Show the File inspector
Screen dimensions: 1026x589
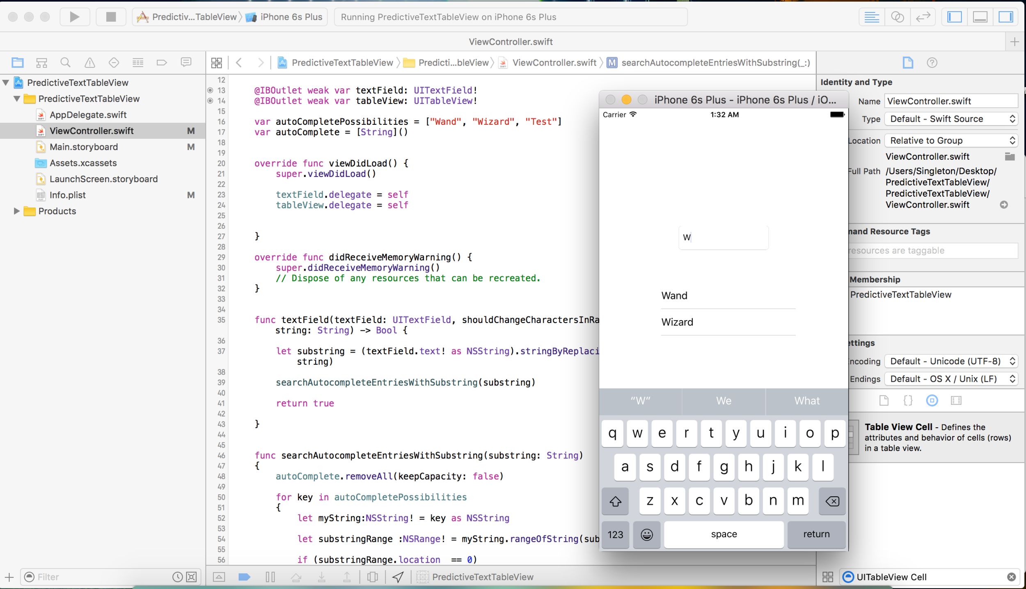coord(908,62)
